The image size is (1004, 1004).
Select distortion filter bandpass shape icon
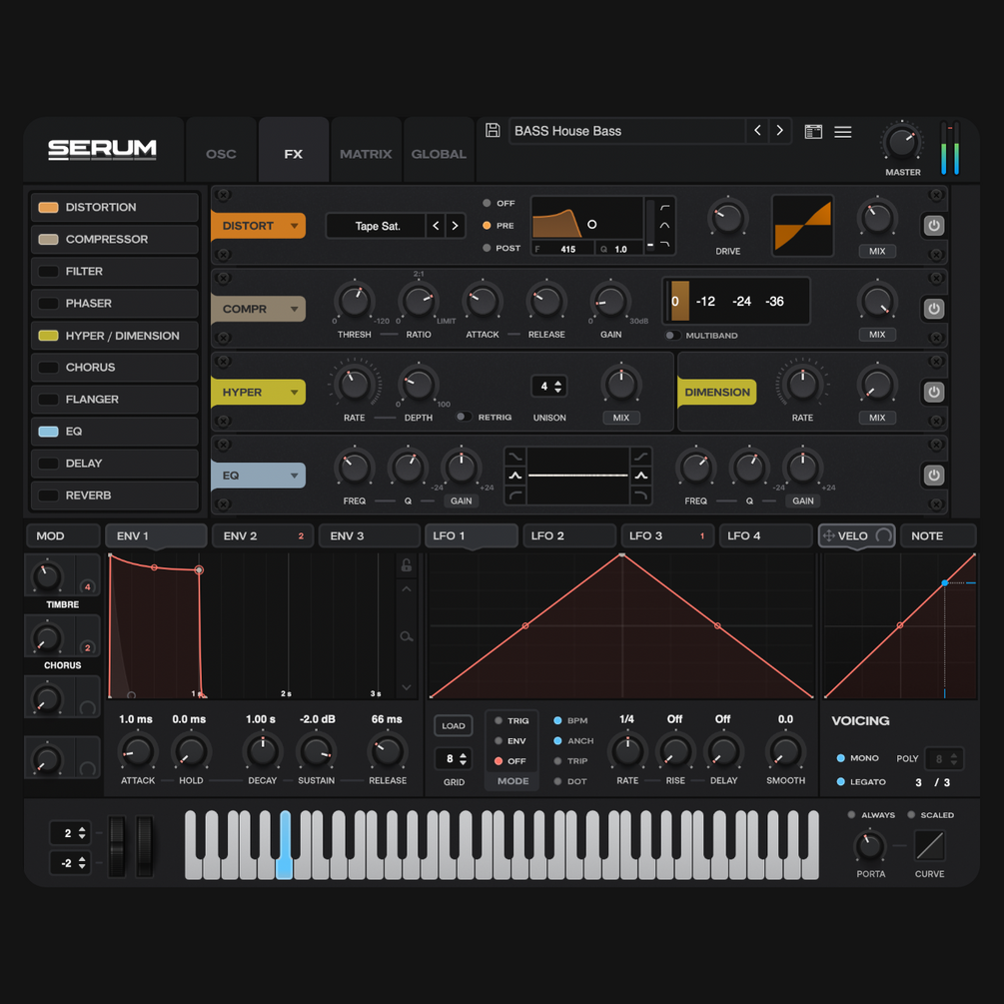pyautogui.click(x=664, y=226)
